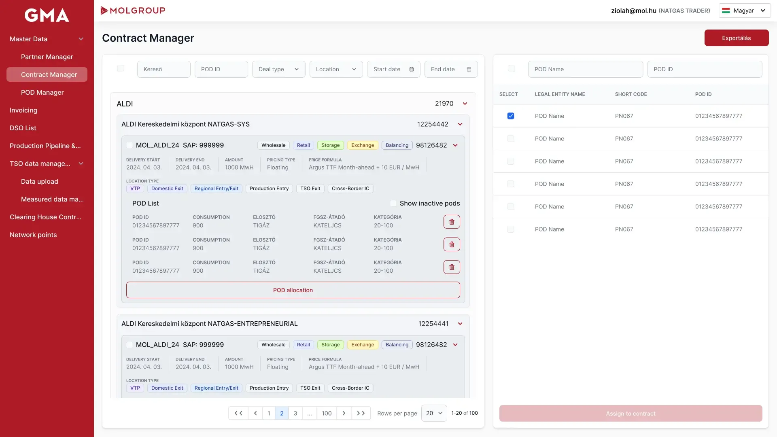Image resolution: width=777 pixels, height=437 pixels.
Task: Change rows per page dropdown
Action: [434, 413]
